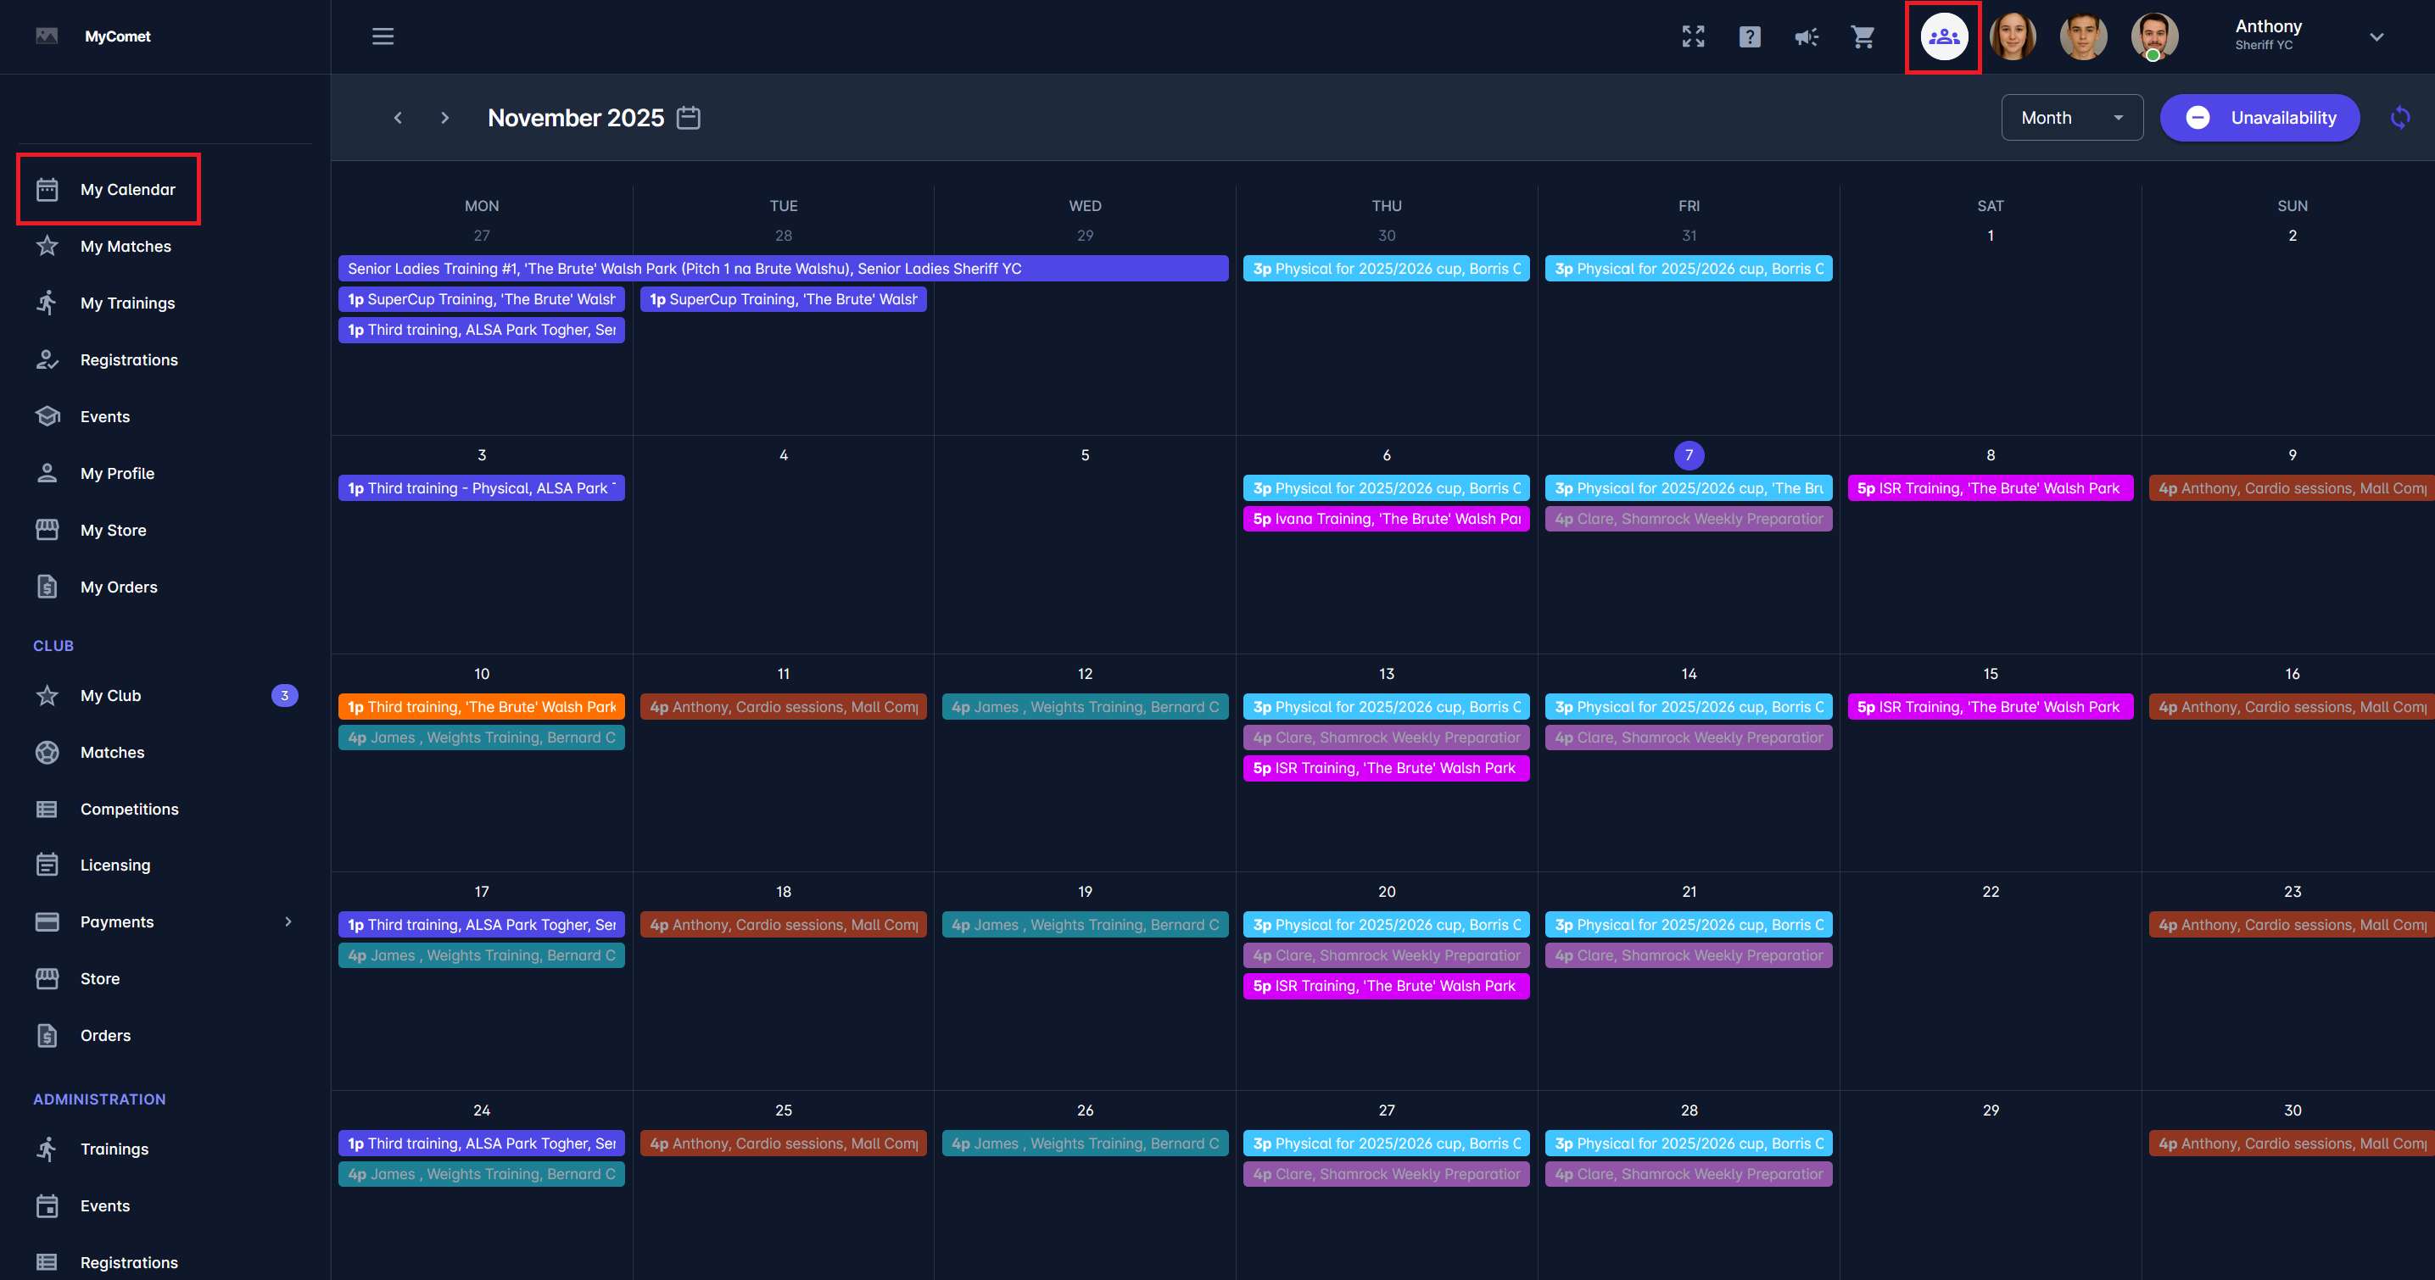Expand the Payments submenu chevron
Screen dimensions: 2435x1280
288,922
